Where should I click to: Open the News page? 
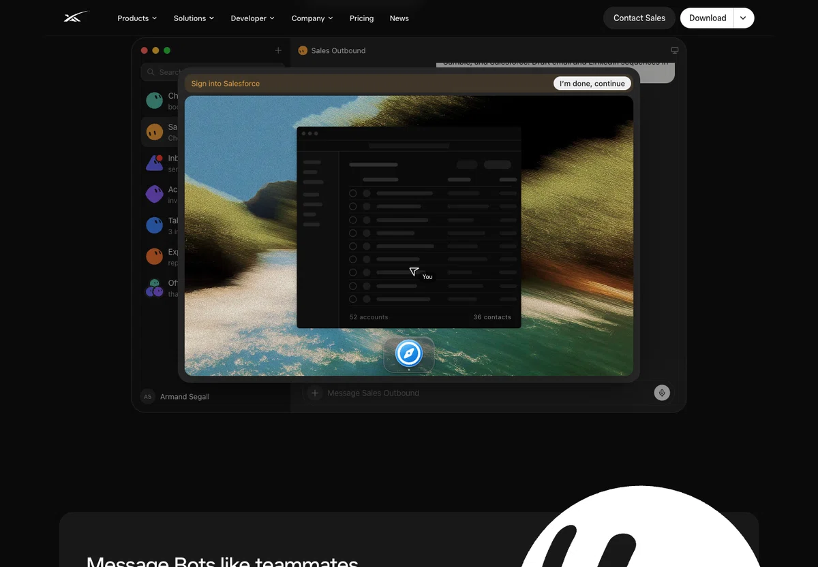coord(399,18)
